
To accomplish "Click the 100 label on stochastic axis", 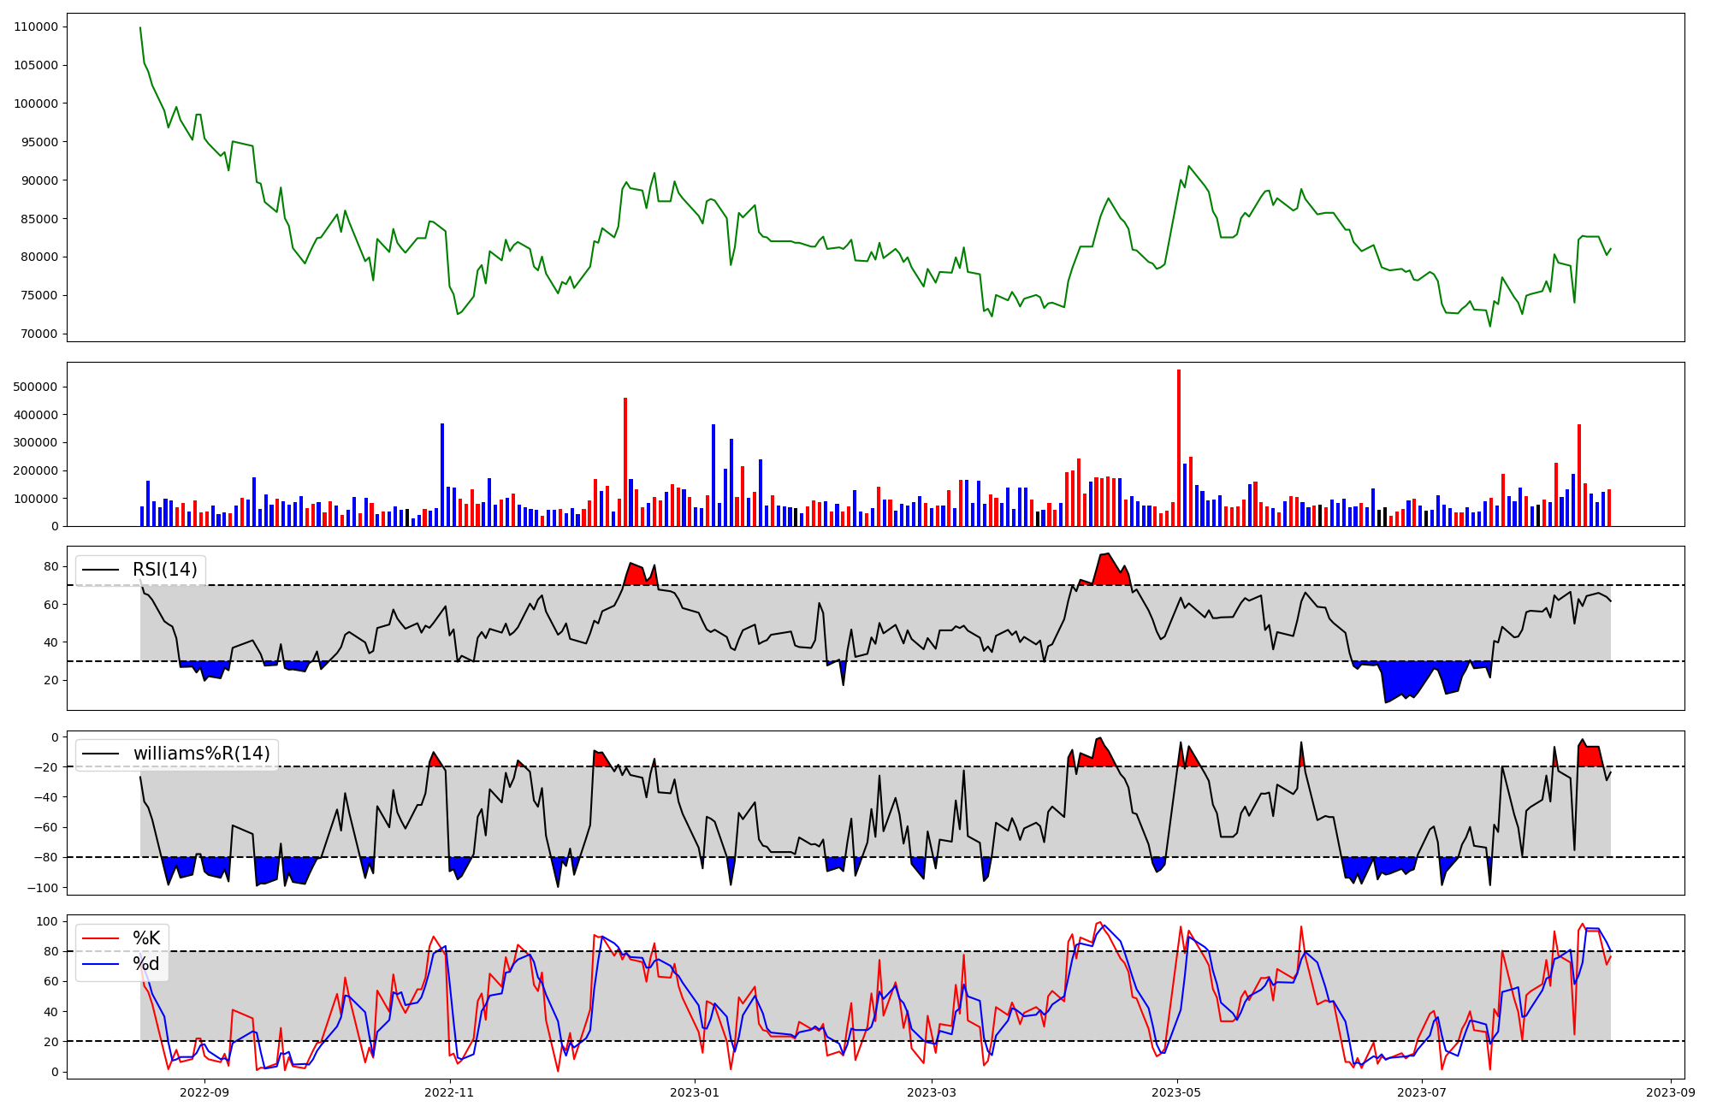I will coord(49,921).
